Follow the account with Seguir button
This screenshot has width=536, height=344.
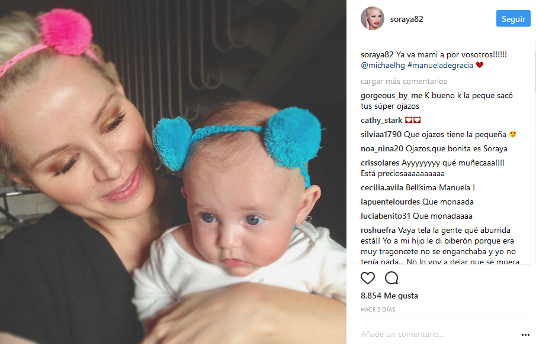(x=513, y=19)
